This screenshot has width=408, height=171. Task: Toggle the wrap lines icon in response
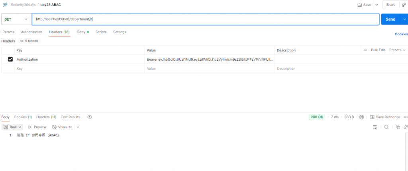tap(375, 127)
